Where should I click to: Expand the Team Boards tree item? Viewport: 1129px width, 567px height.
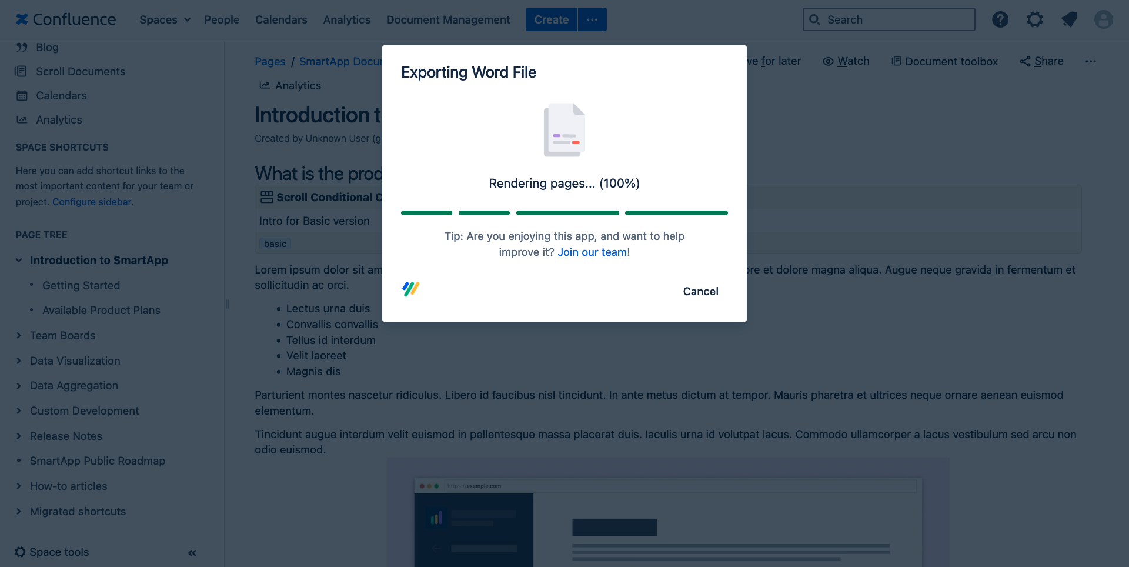pos(19,335)
